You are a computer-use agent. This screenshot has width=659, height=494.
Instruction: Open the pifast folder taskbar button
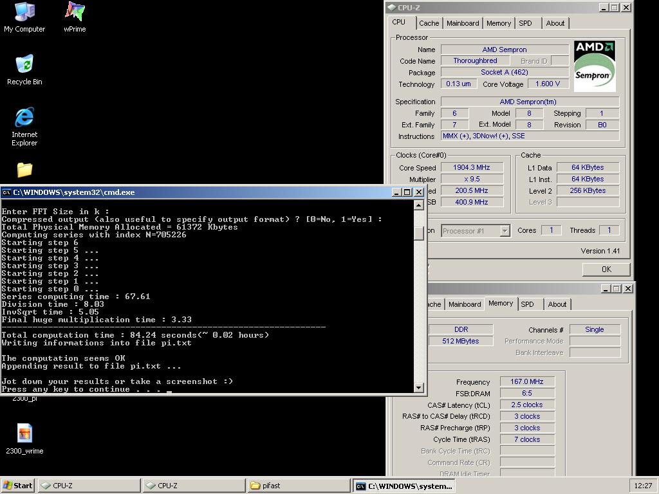tap(299, 486)
